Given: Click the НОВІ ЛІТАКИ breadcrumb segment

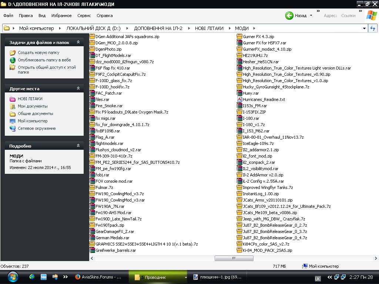Looking at the screenshot, I should coord(209,28).
